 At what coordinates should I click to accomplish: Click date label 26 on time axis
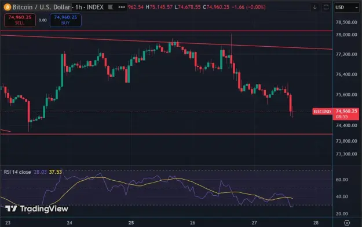coord(192,222)
